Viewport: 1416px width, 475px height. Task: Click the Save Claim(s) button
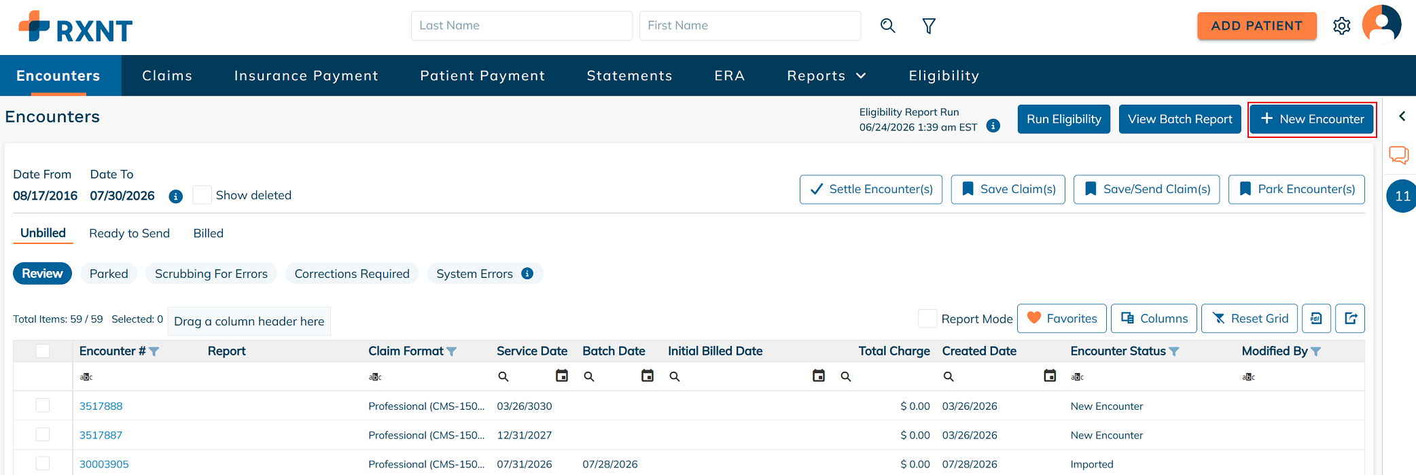pyautogui.click(x=1008, y=189)
